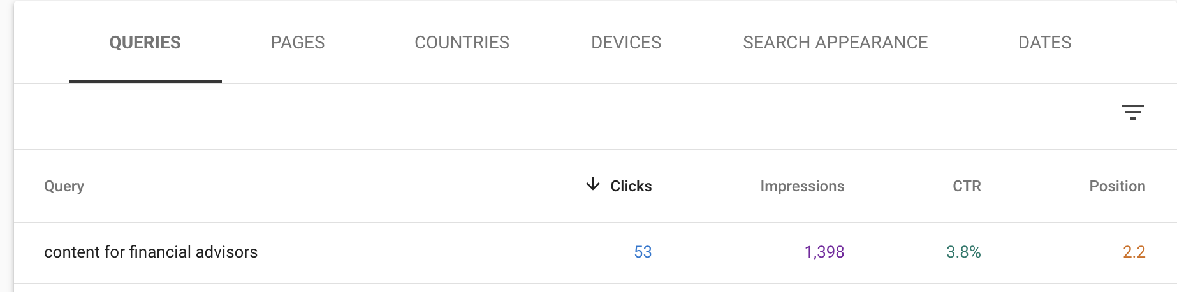Select the QUERIES tab
Viewport: 1177px width, 292px height.
click(x=145, y=43)
